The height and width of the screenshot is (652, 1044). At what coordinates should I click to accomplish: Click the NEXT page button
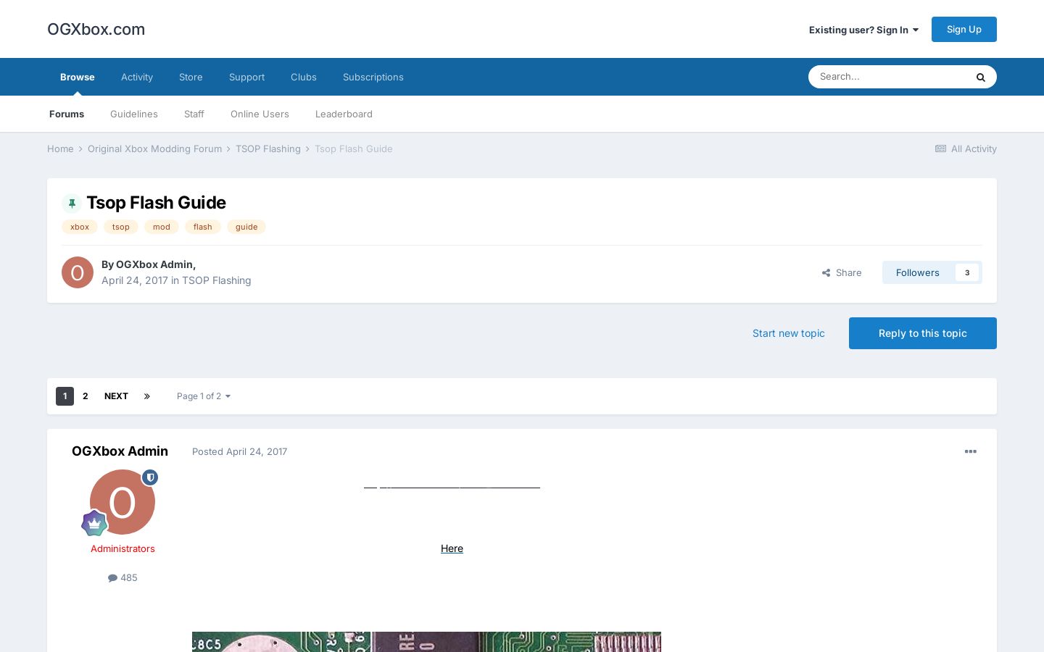[x=116, y=396]
